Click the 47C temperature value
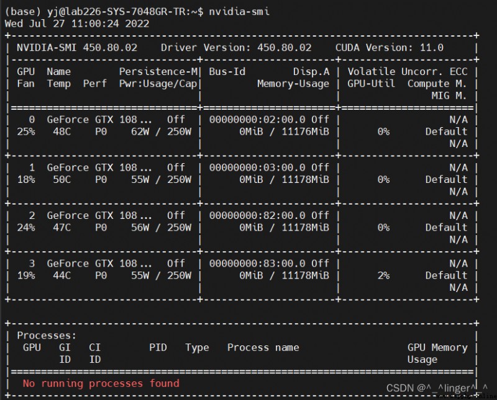The width and height of the screenshot is (497, 400). pyautogui.click(x=62, y=228)
